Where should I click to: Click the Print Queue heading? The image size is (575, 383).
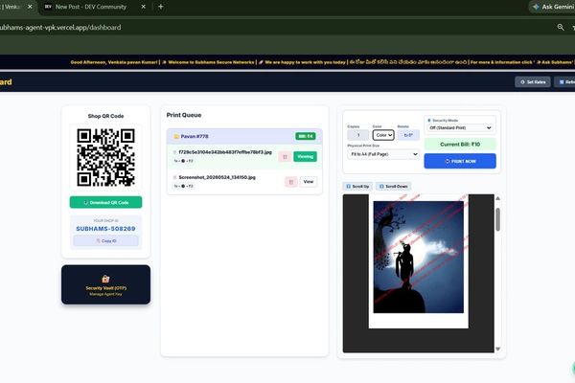coord(184,115)
